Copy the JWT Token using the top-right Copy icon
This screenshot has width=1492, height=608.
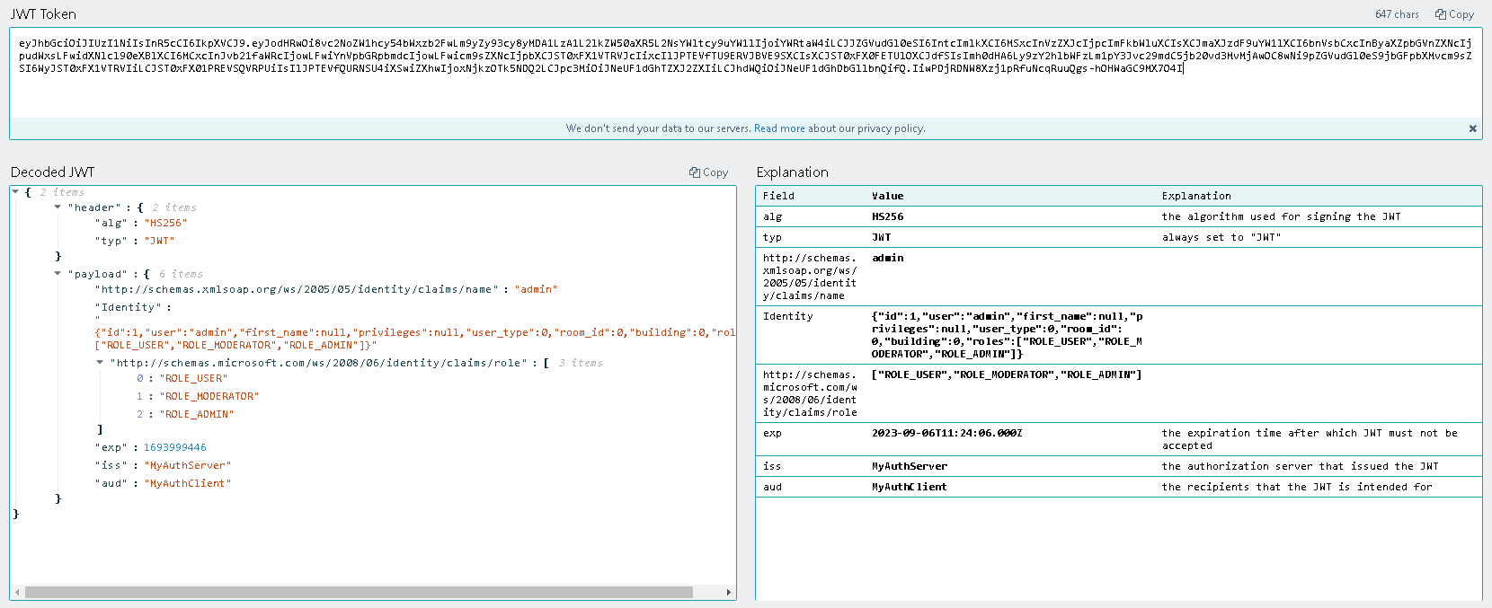coord(1453,14)
